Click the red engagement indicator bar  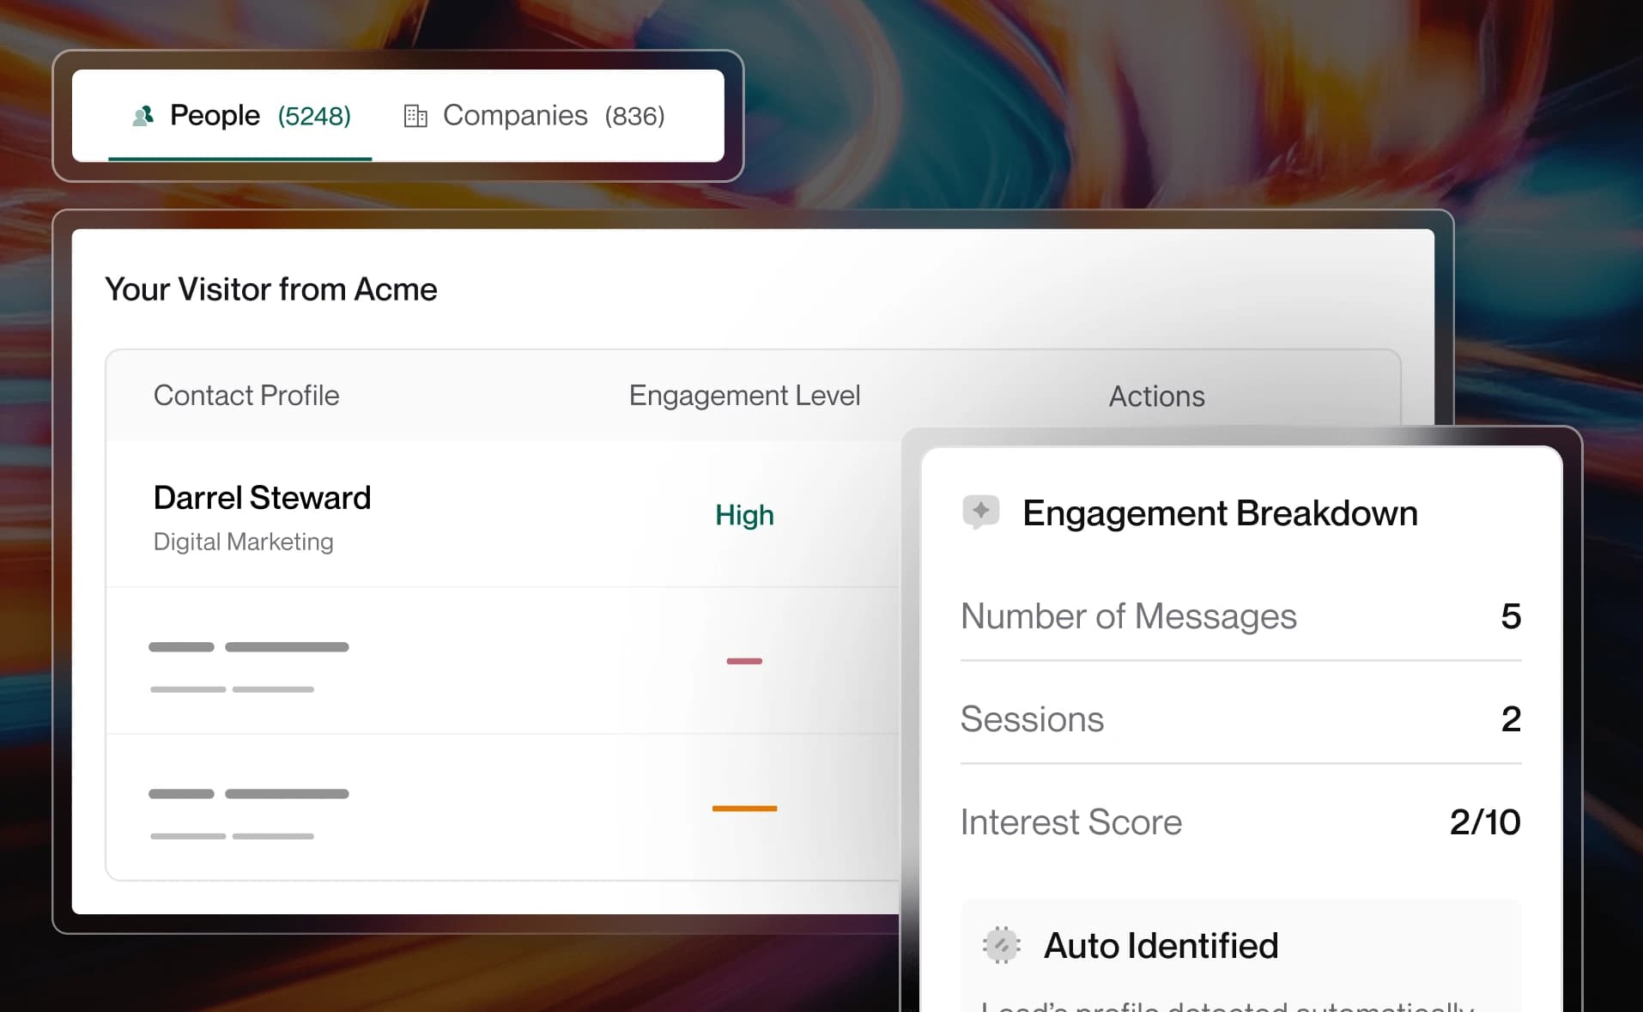[744, 661]
